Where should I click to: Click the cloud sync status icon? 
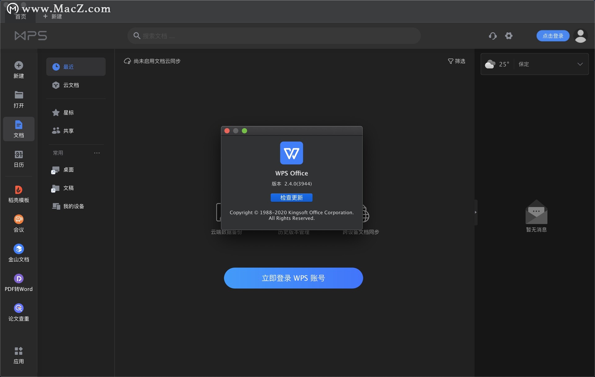(127, 61)
